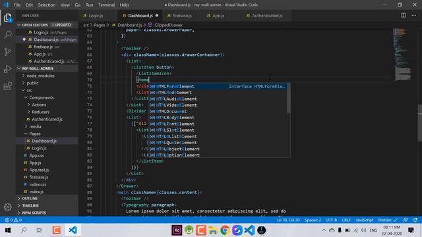
Task: Open Task View on the taskbar
Action: (40, 230)
